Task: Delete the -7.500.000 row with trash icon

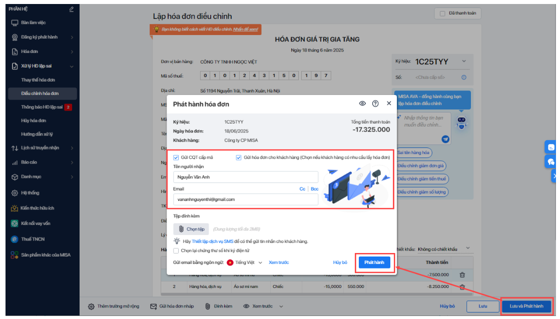Action: pyautogui.click(x=462, y=275)
